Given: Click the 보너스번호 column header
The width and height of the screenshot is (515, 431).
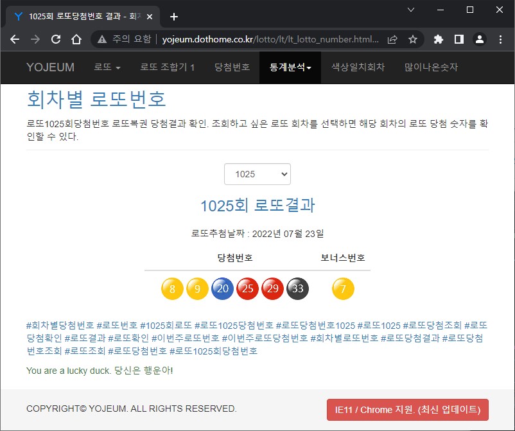Looking at the screenshot, I should point(343,258).
